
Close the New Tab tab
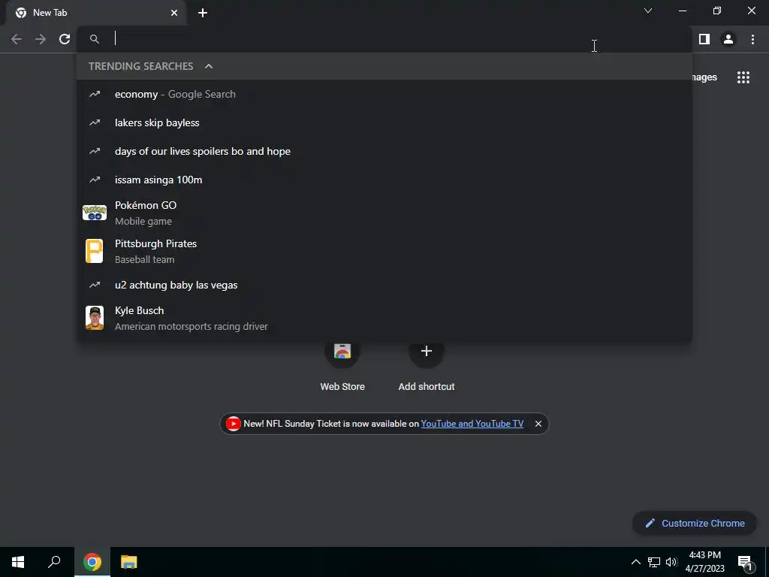(174, 13)
